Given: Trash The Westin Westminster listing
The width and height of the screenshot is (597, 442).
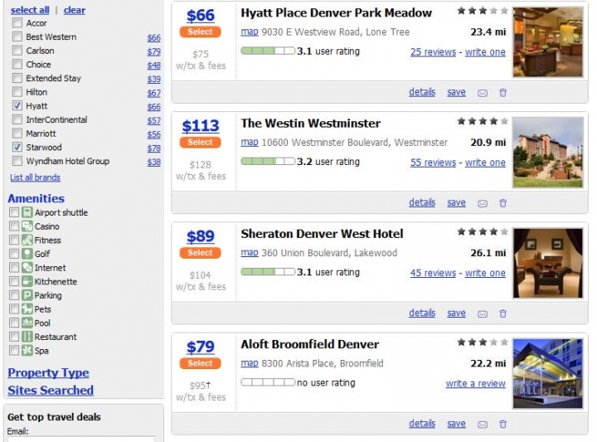Looking at the screenshot, I should click(503, 203).
